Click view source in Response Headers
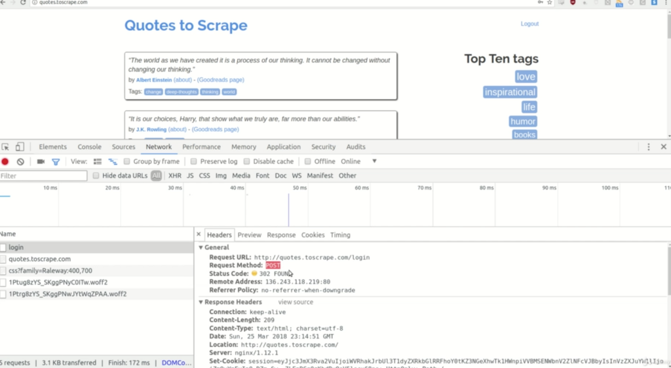This screenshot has height=368, width=671. [296, 302]
